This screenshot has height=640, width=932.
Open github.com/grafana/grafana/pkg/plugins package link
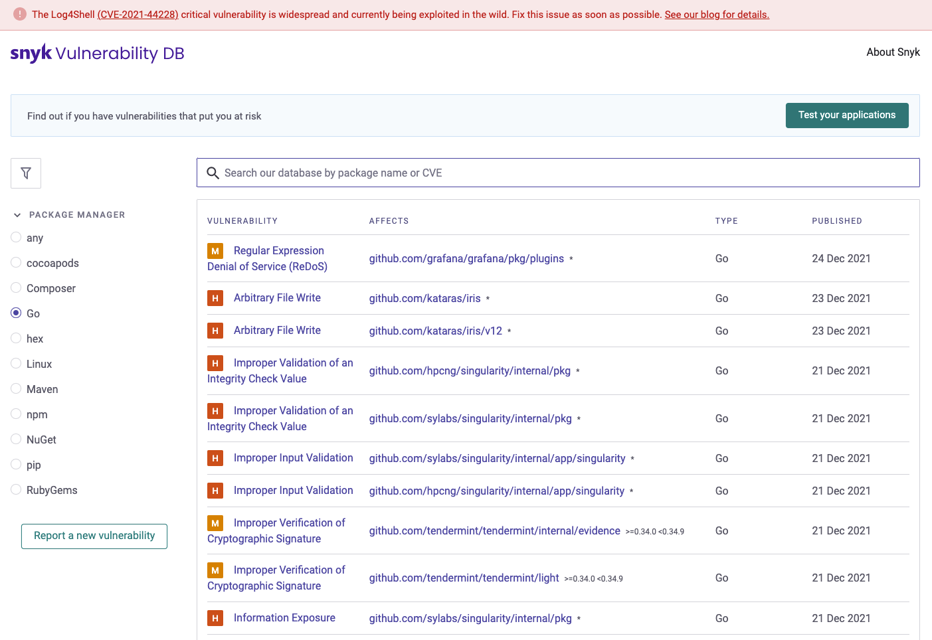pyautogui.click(x=466, y=259)
